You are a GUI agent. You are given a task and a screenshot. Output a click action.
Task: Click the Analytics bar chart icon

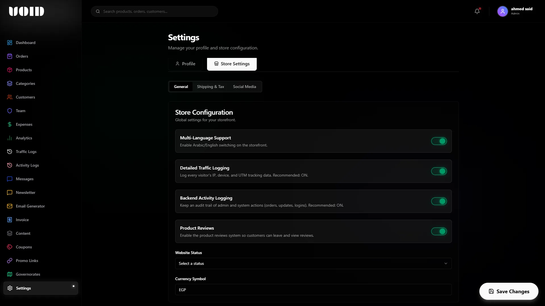coord(10,138)
